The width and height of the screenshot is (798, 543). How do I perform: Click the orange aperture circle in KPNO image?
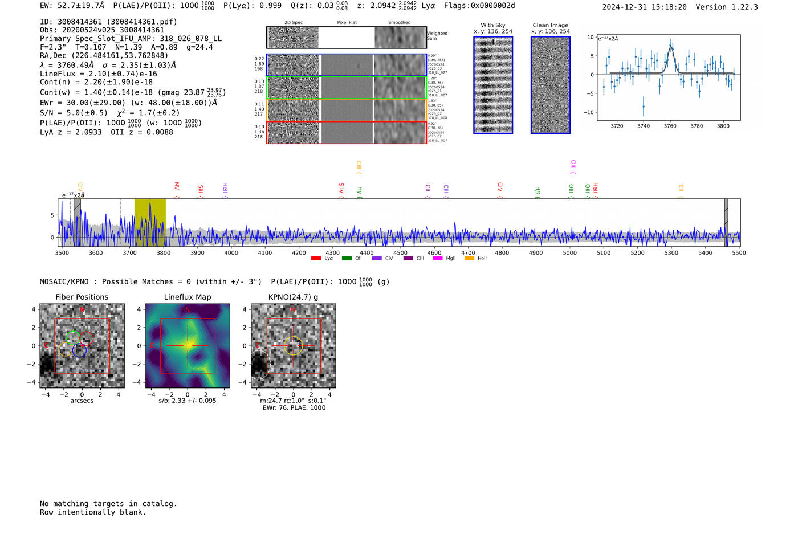[293, 346]
